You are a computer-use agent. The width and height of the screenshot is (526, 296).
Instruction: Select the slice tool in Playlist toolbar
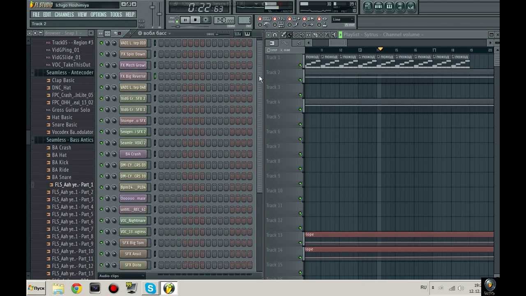click(315, 35)
